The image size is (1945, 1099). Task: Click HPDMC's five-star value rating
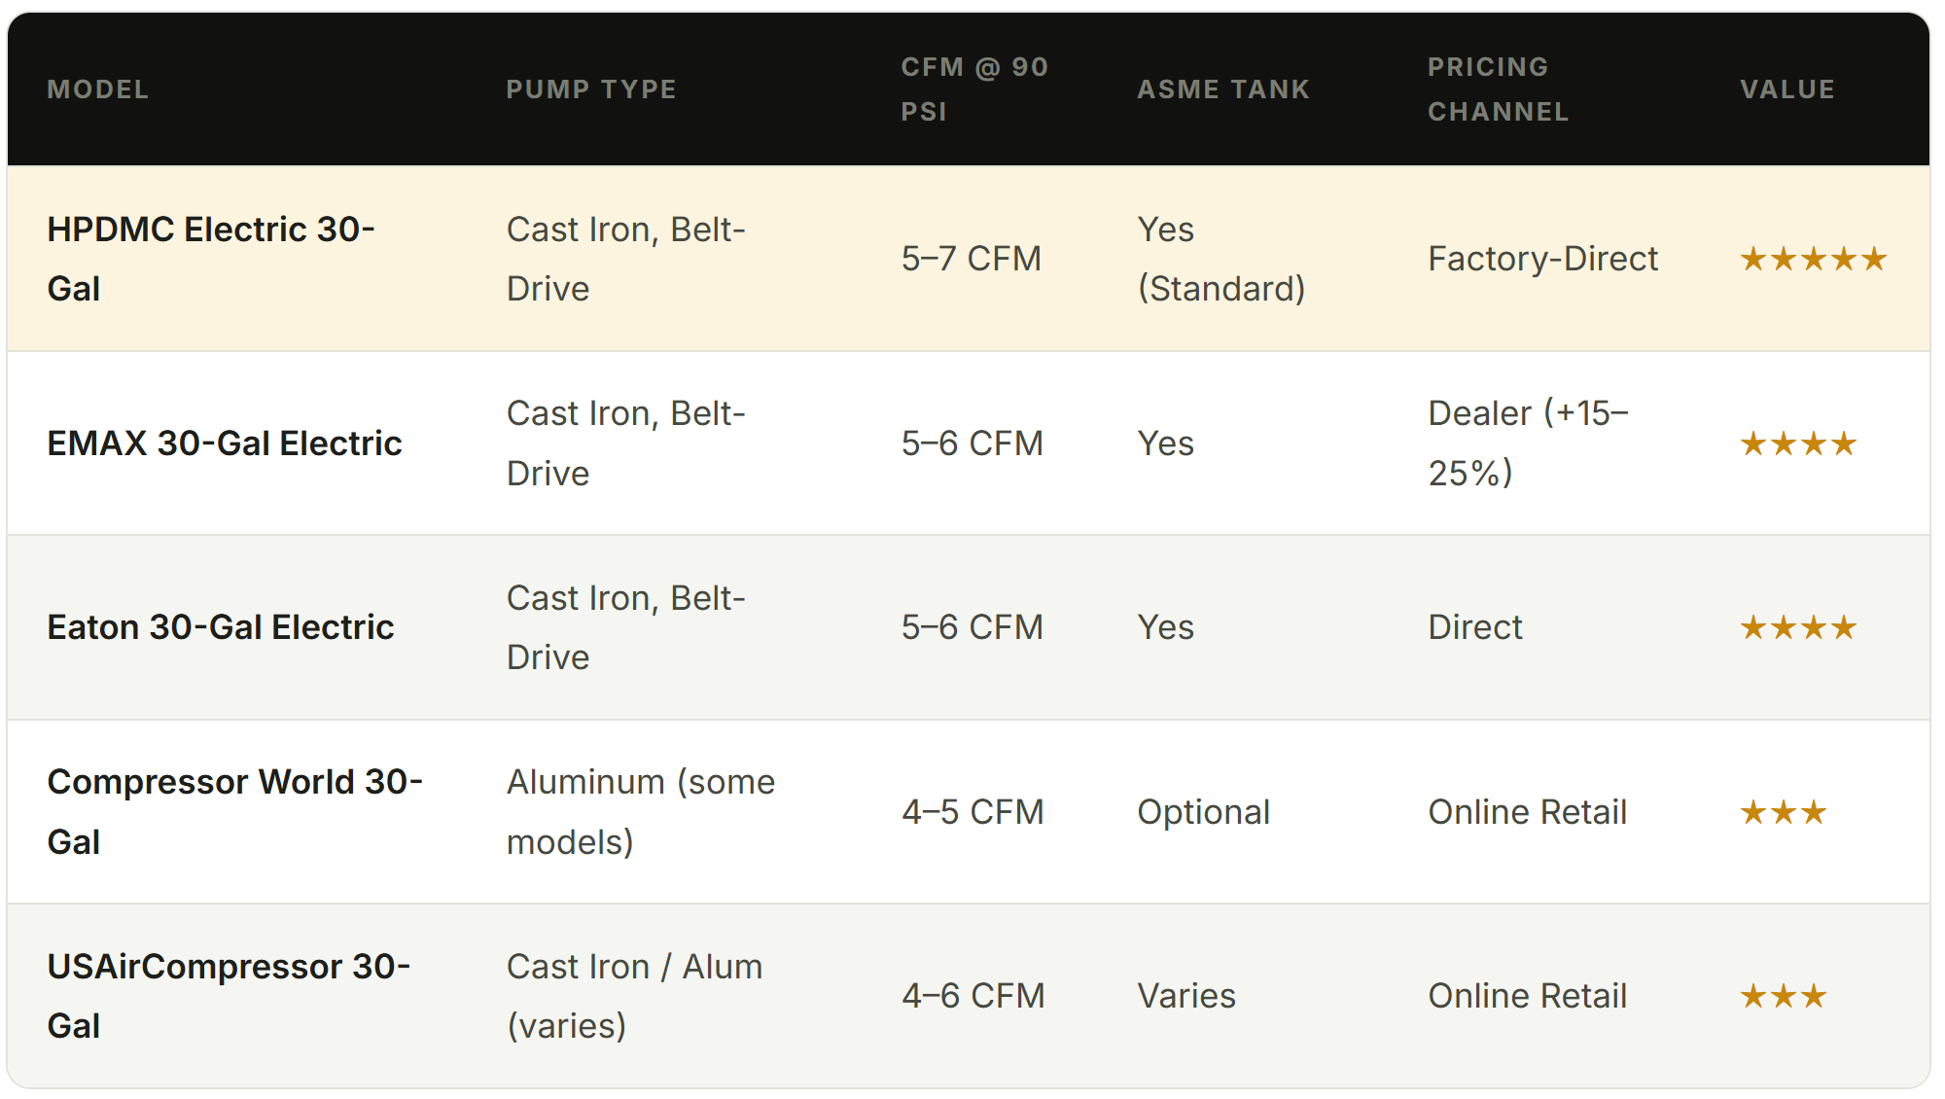point(1814,259)
